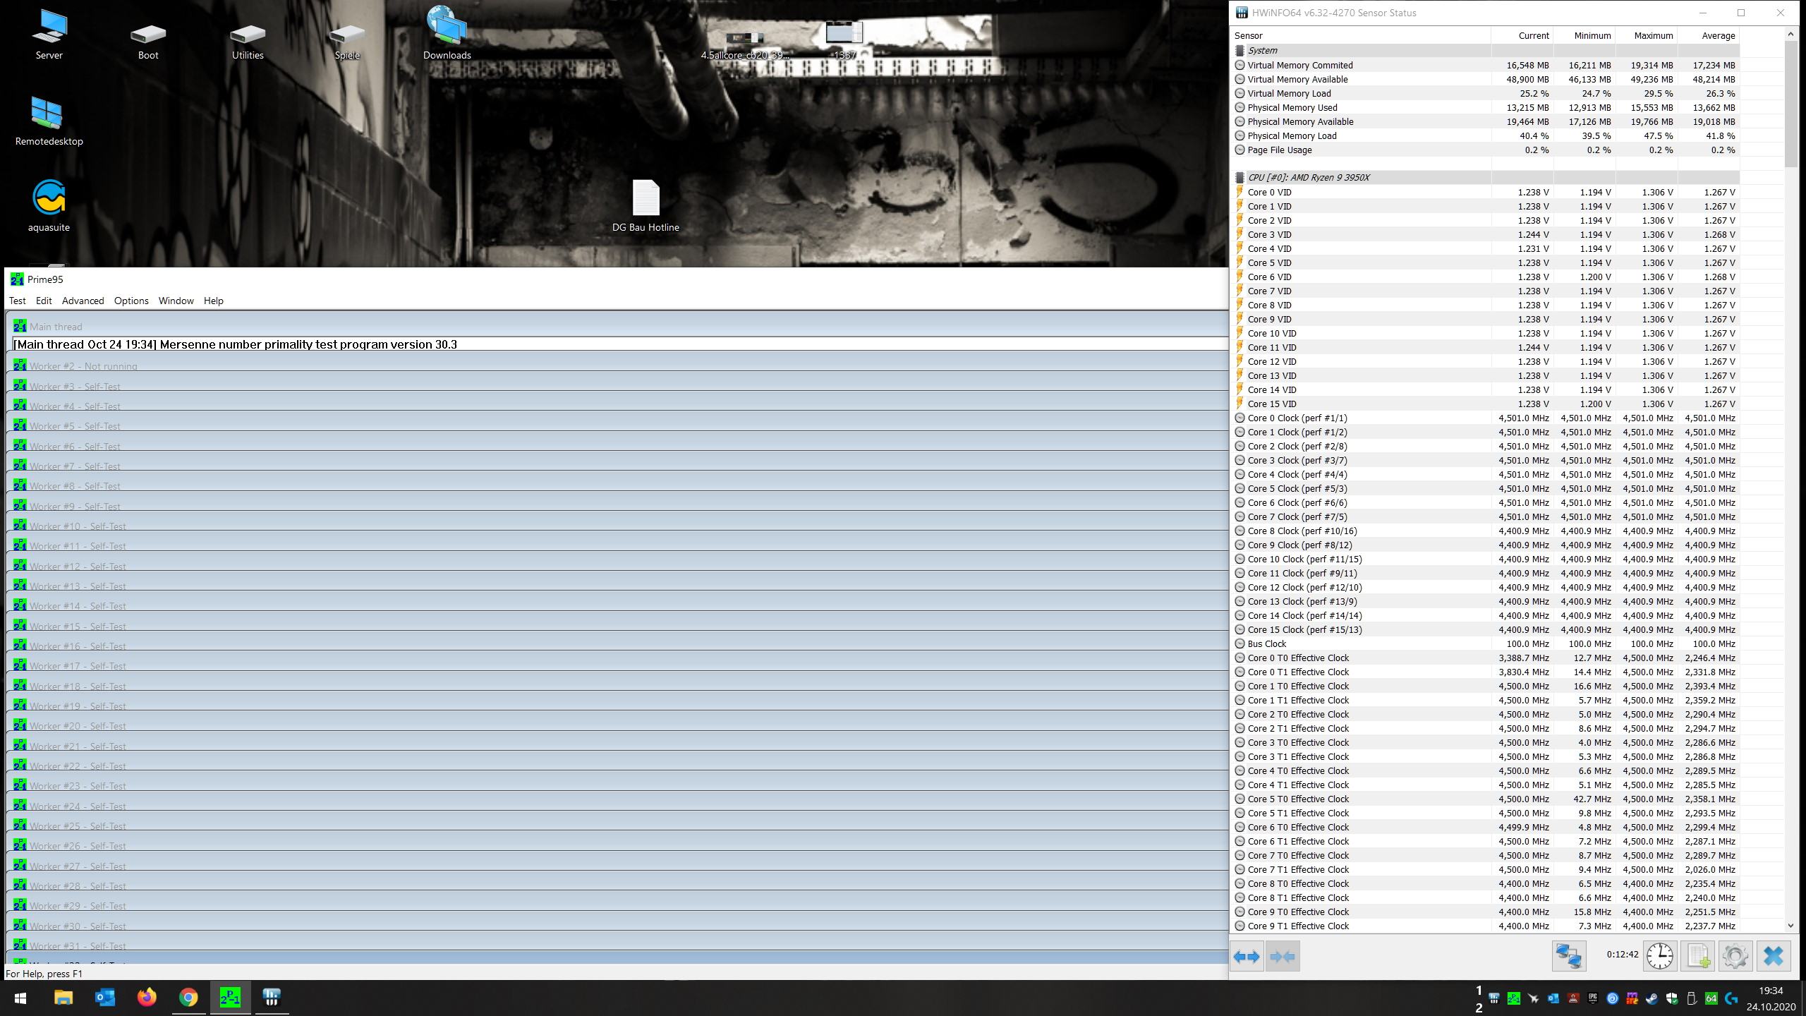Open Outlook from taskbar
The image size is (1806, 1016).
[x=105, y=998]
